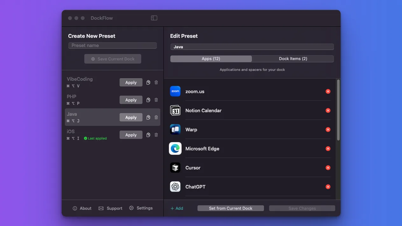Viewport: 402px width, 226px height.
Task: Apply the Java preset
Action: click(x=131, y=117)
